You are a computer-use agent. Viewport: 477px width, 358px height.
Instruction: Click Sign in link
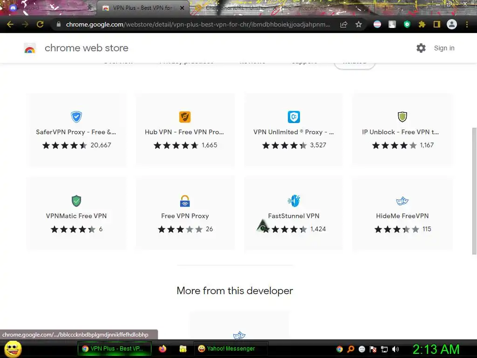pos(444,48)
